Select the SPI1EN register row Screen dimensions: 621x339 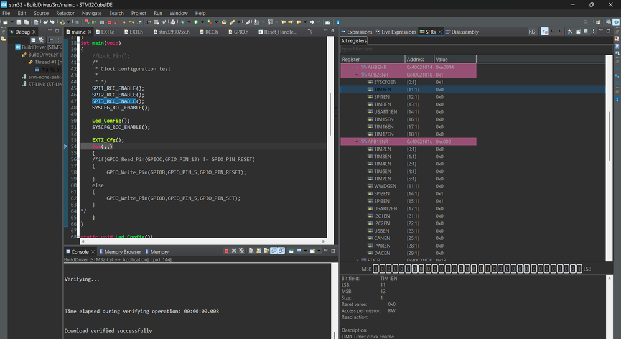click(x=382, y=97)
